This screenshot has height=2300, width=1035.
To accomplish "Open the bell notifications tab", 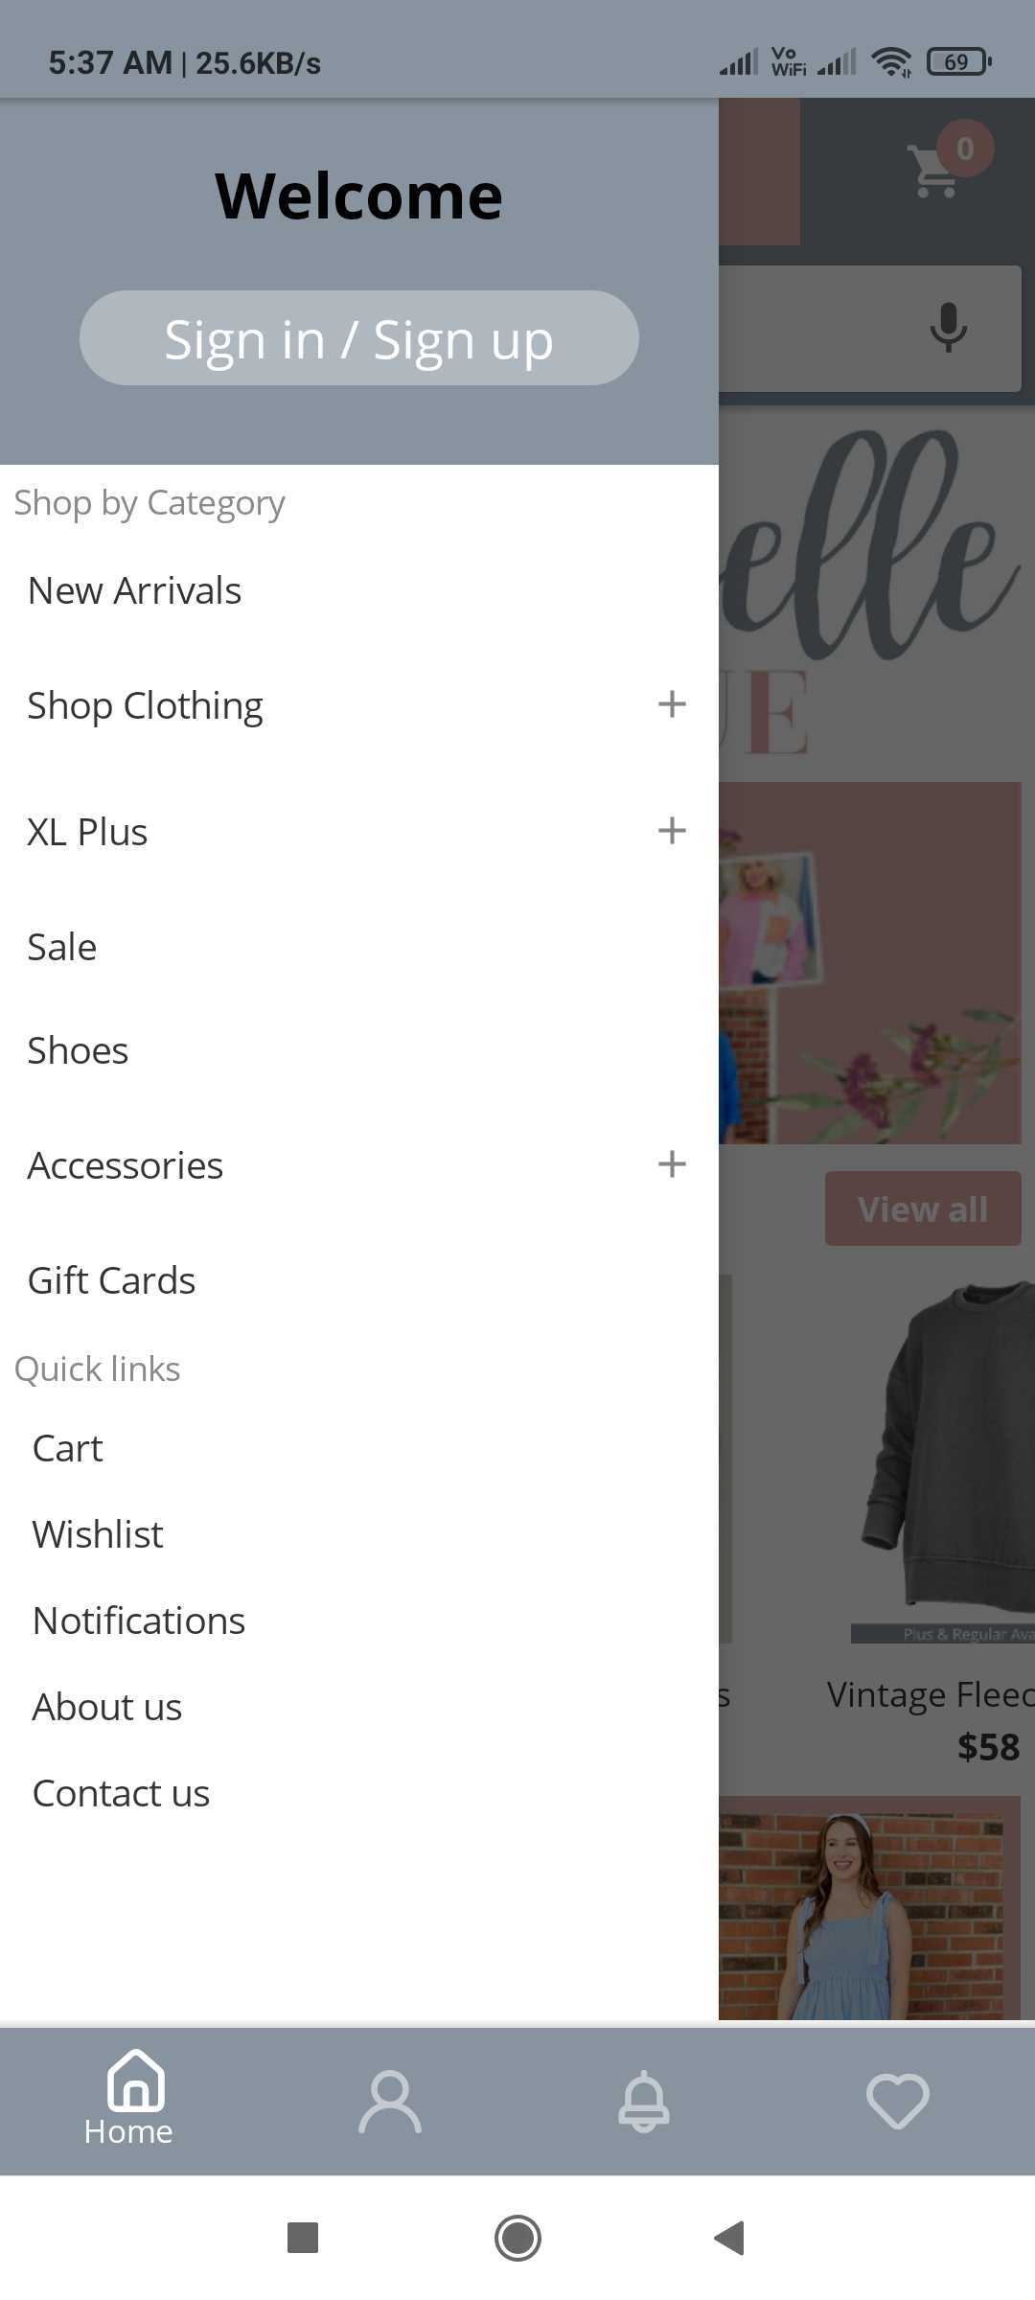I will click(644, 2102).
